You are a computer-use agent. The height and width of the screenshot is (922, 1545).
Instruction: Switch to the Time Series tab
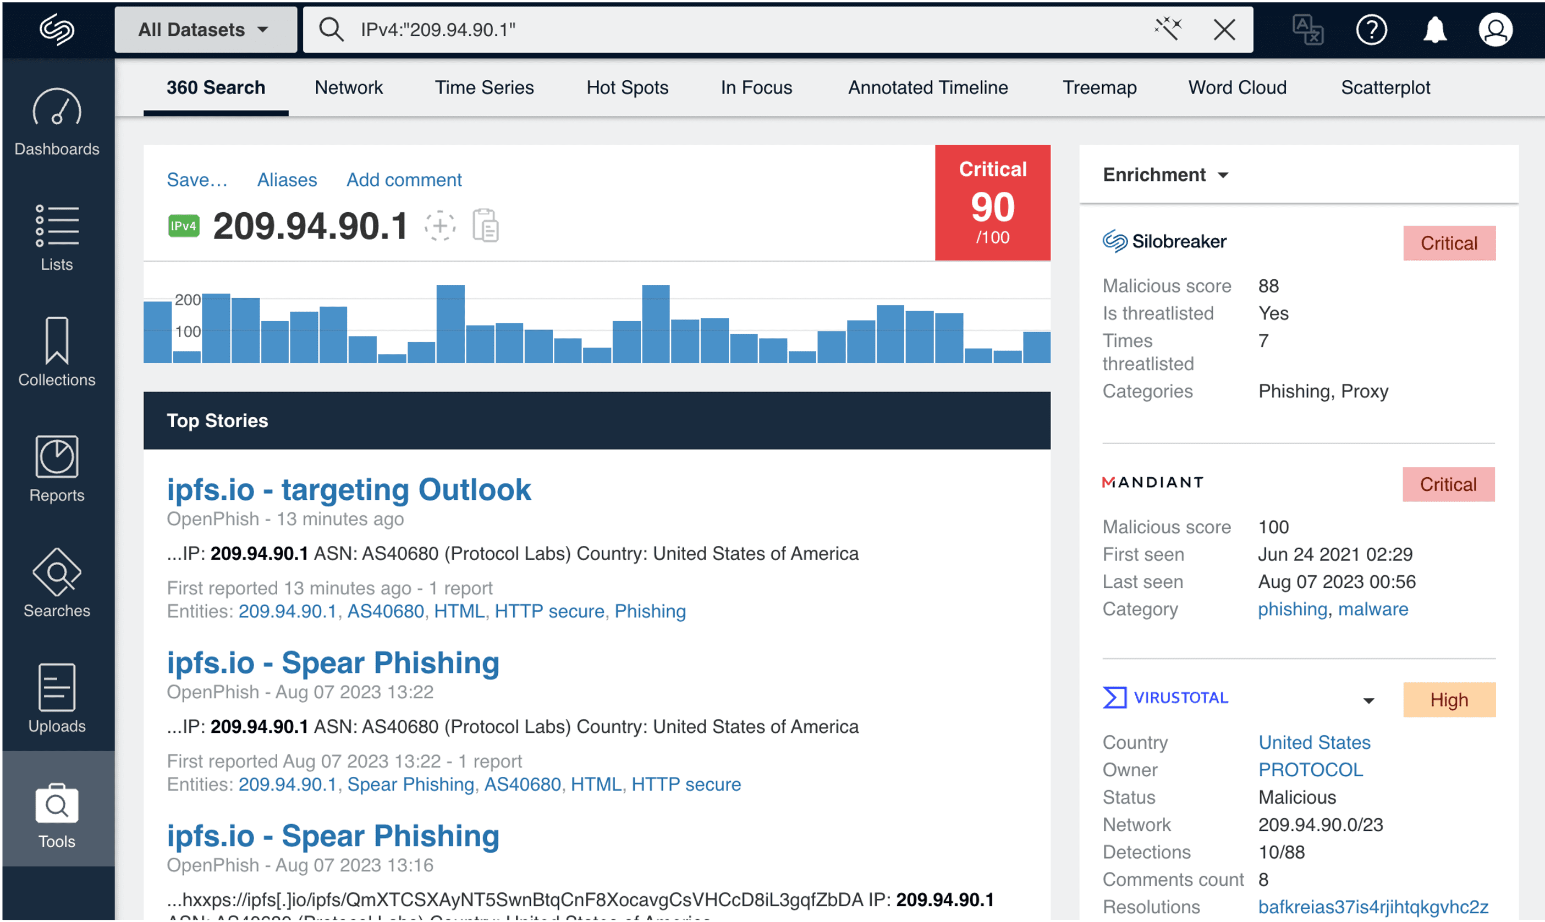(484, 87)
